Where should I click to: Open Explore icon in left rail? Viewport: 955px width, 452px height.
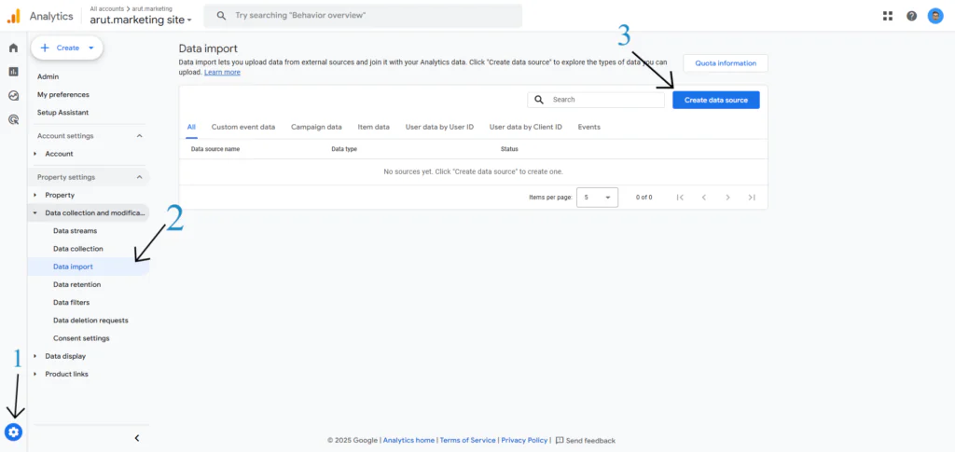click(13, 95)
